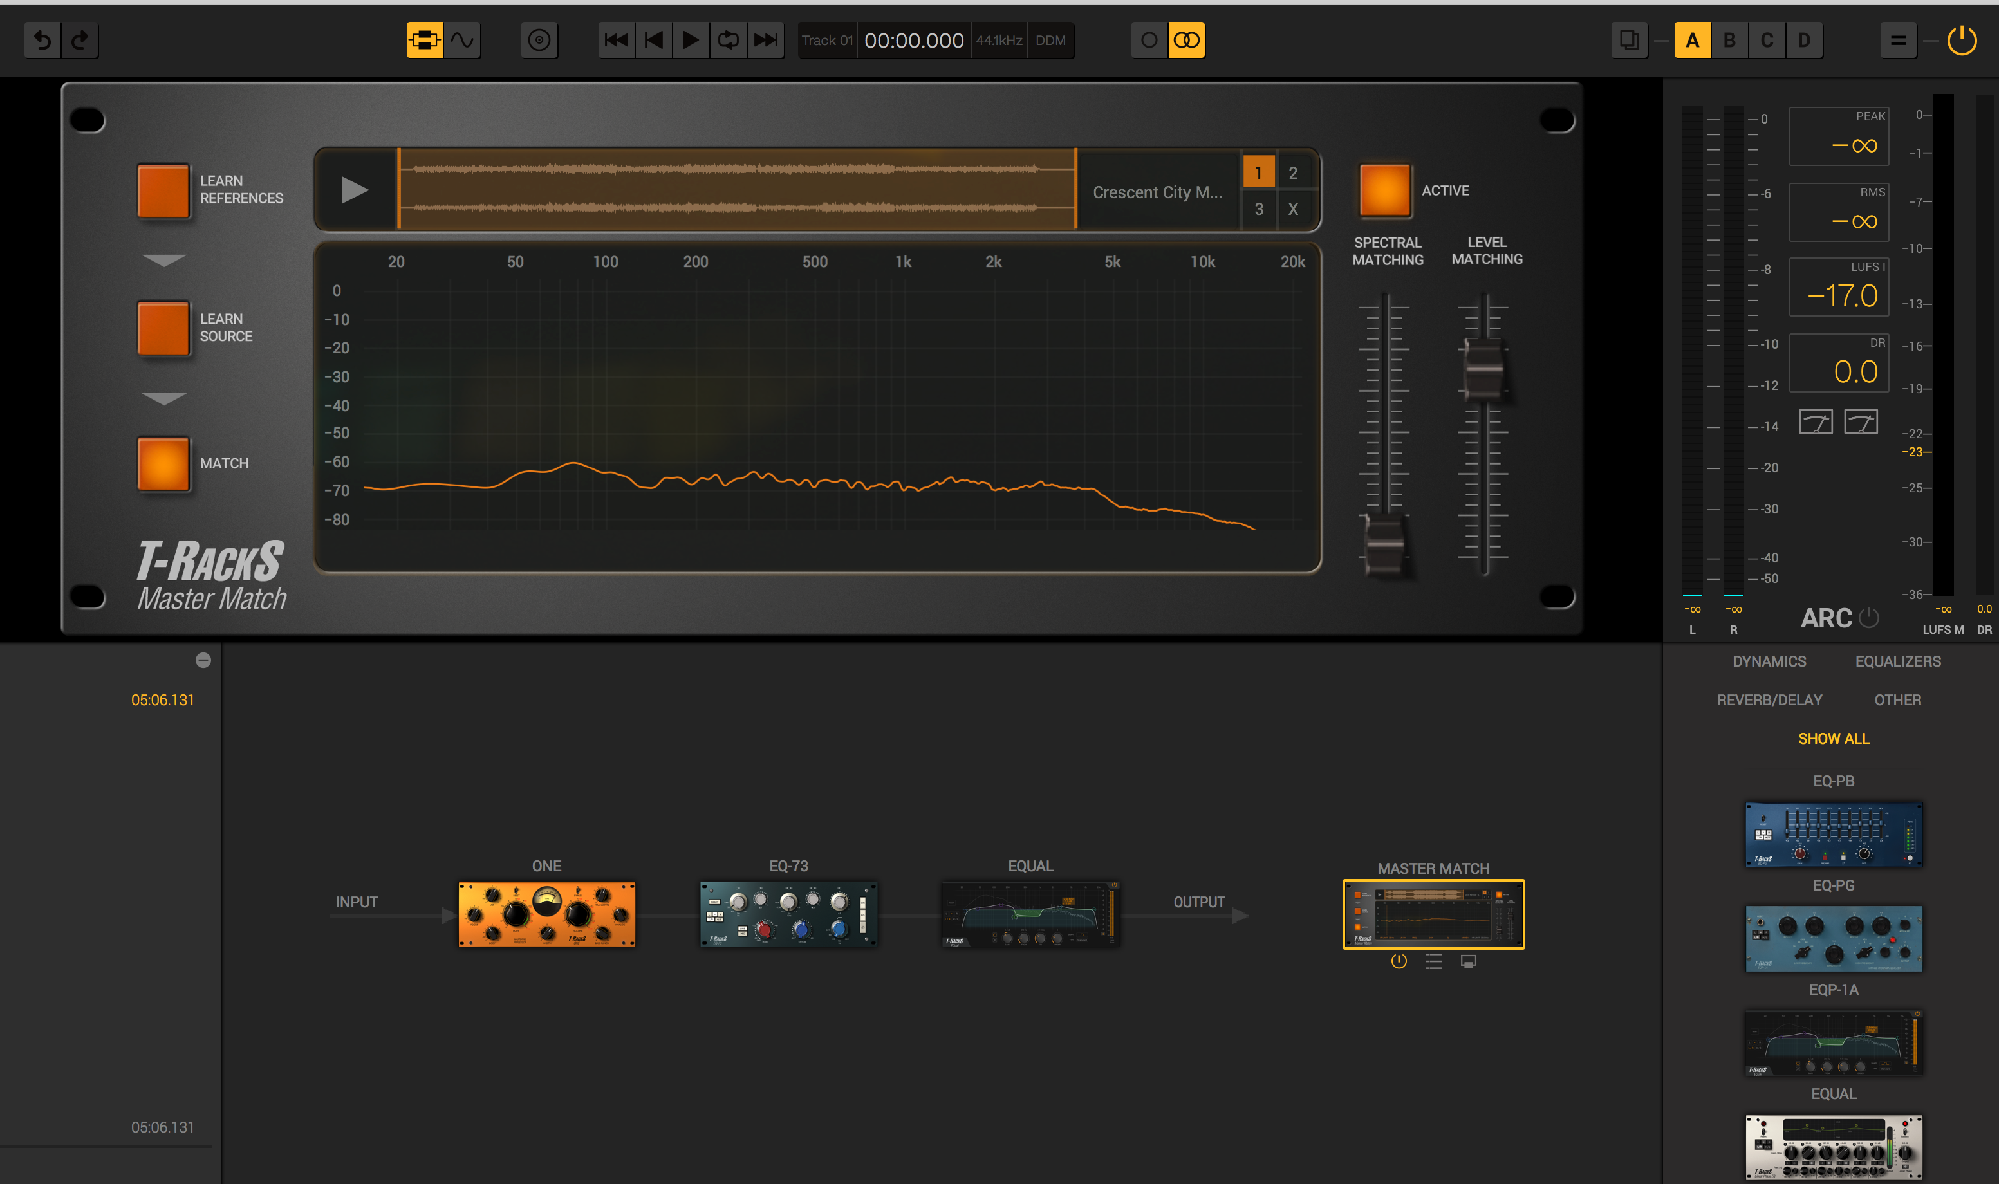The width and height of the screenshot is (1999, 1184).
Task: Toggle the ARC power icon
Action: [1869, 618]
